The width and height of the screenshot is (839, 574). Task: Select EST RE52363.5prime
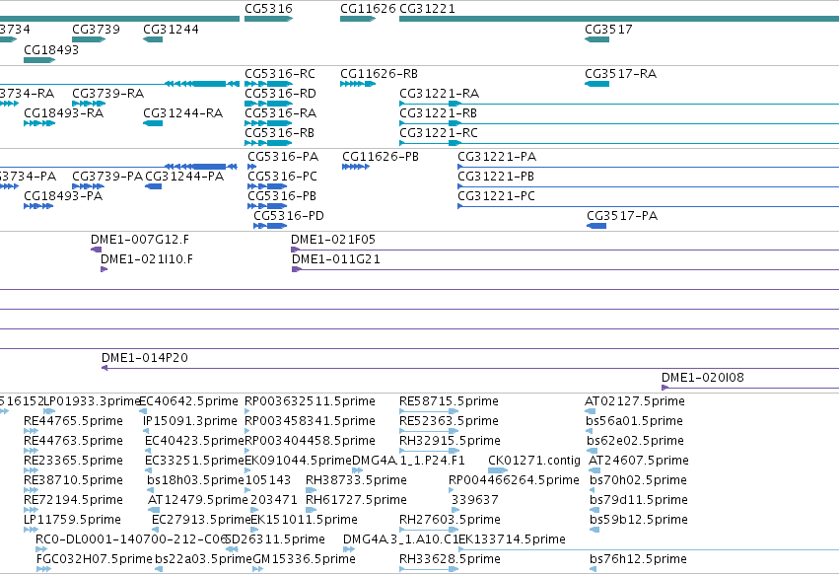coord(449,421)
